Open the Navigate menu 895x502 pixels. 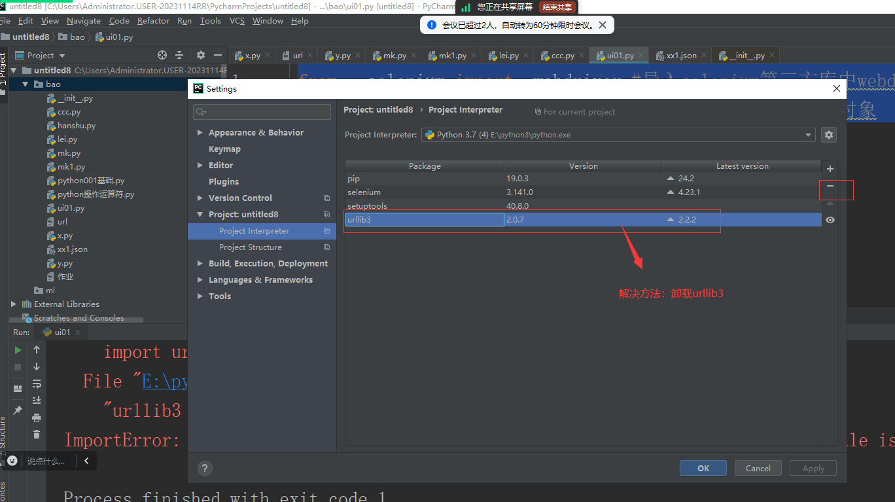tap(84, 21)
